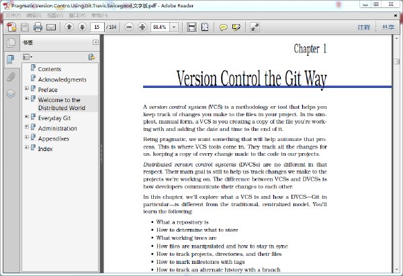Viewport: 403px width, 276px height.
Task: Close the document with menu bar X
Action: click(396, 15)
